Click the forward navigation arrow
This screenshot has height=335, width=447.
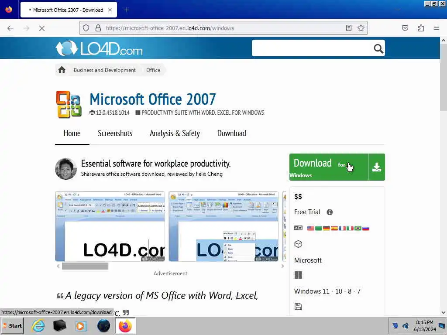(26, 28)
